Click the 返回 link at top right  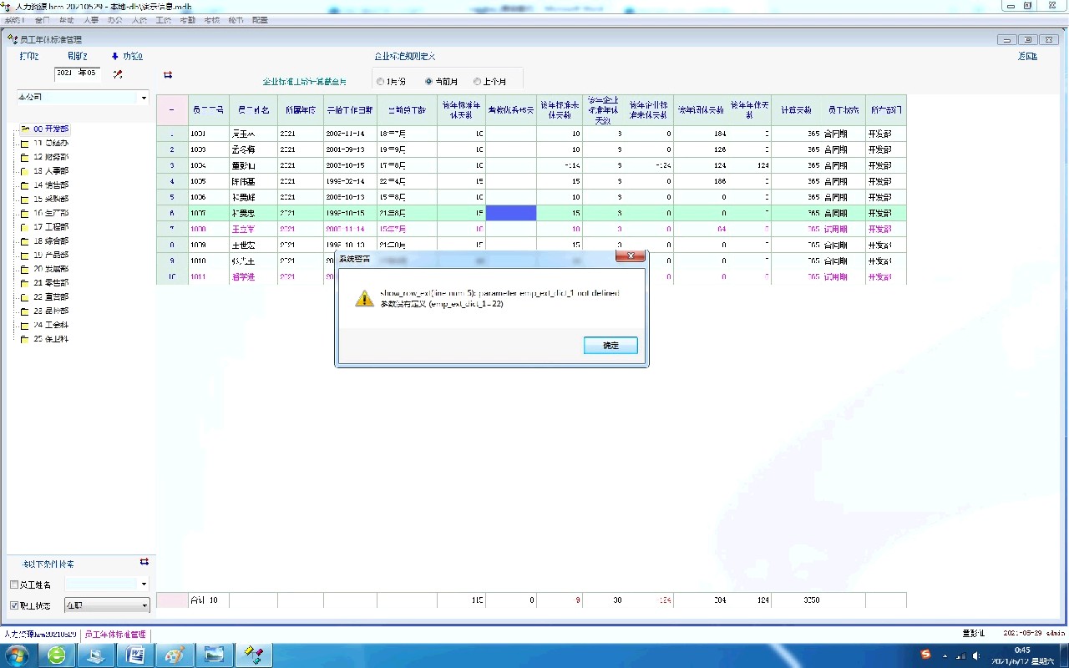coord(1027,57)
